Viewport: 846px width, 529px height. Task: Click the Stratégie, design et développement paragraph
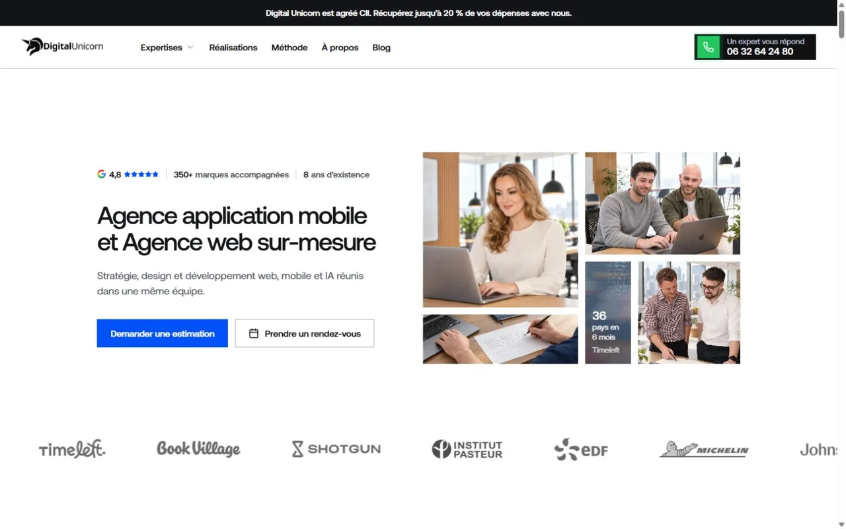point(230,283)
